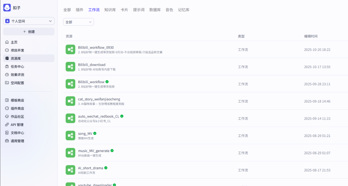Click green published badge next to song_MV
Viewport: 348px width, 186px height.
[x=95, y=133]
